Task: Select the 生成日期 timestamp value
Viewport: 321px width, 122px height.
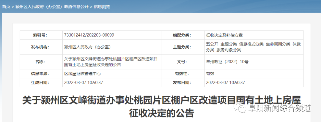Action: pos(84,83)
